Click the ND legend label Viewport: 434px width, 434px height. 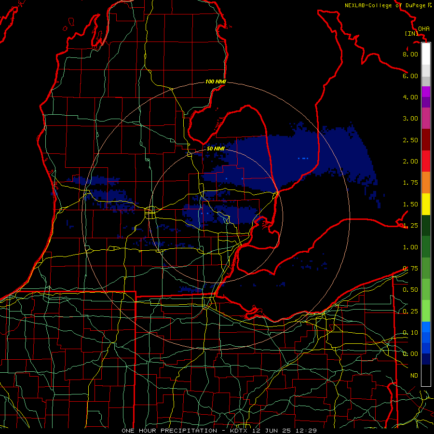tap(414, 376)
